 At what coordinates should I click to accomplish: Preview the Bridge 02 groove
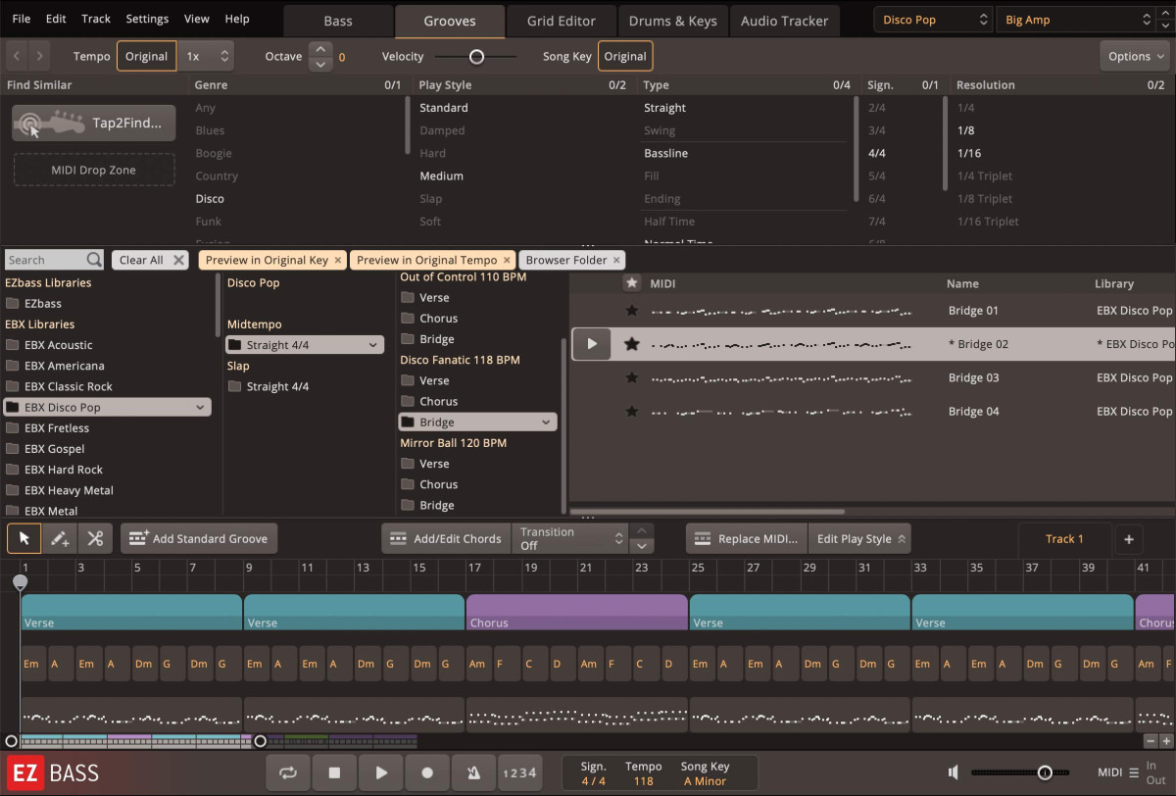[591, 344]
